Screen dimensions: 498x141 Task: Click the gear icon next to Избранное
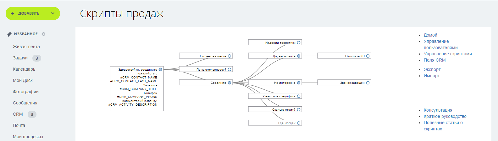click(43, 34)
